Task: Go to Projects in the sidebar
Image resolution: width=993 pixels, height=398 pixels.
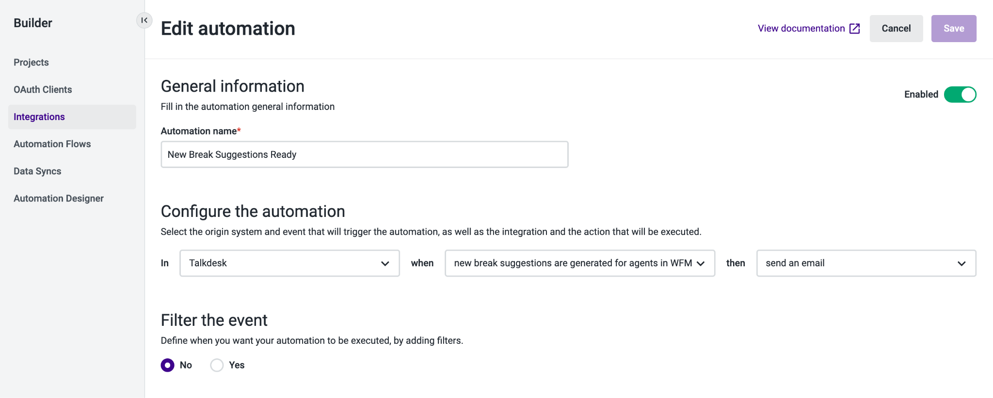Action: (x=31, y=62)
